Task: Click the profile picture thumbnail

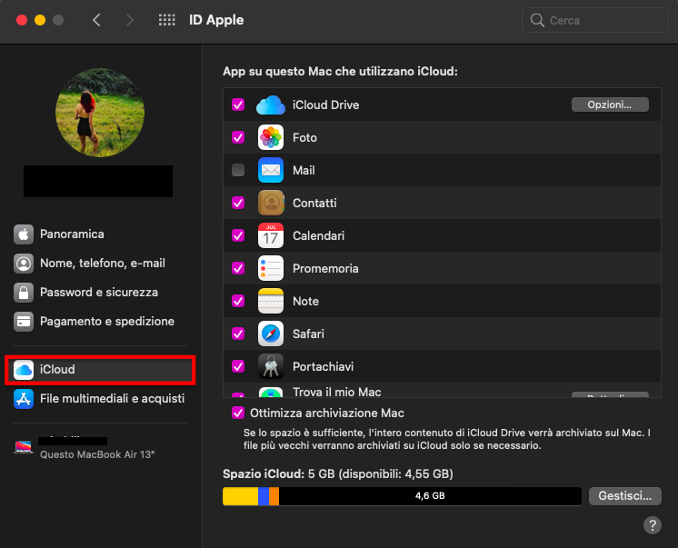Action: (100, 113)
